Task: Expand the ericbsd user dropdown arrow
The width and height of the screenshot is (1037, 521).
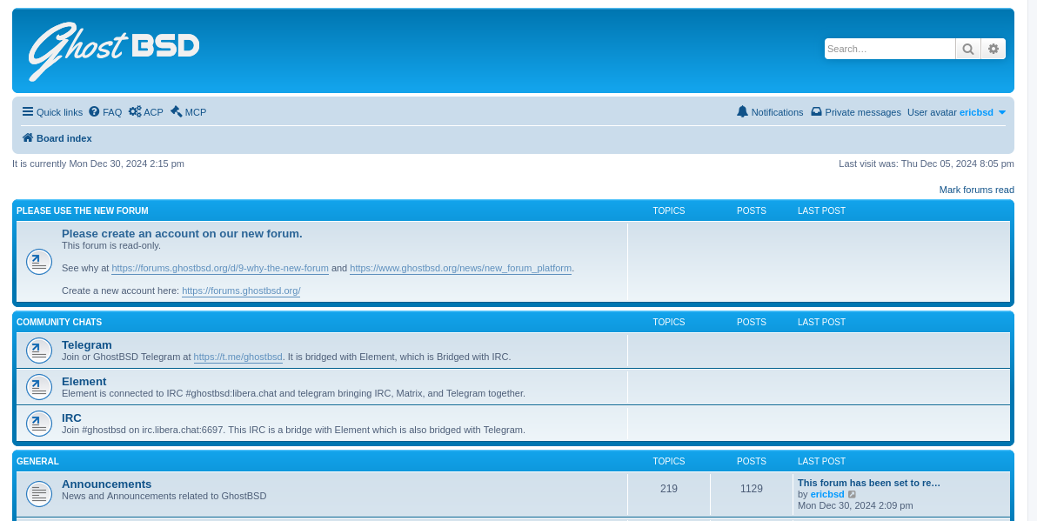Action: tap(1002, 112)
